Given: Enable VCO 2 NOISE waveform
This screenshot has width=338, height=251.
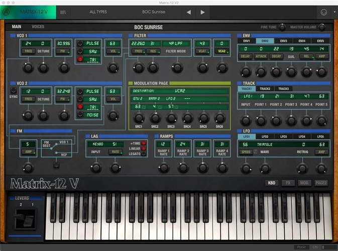Looking at the screenshot, I should (x=80, y=114).
